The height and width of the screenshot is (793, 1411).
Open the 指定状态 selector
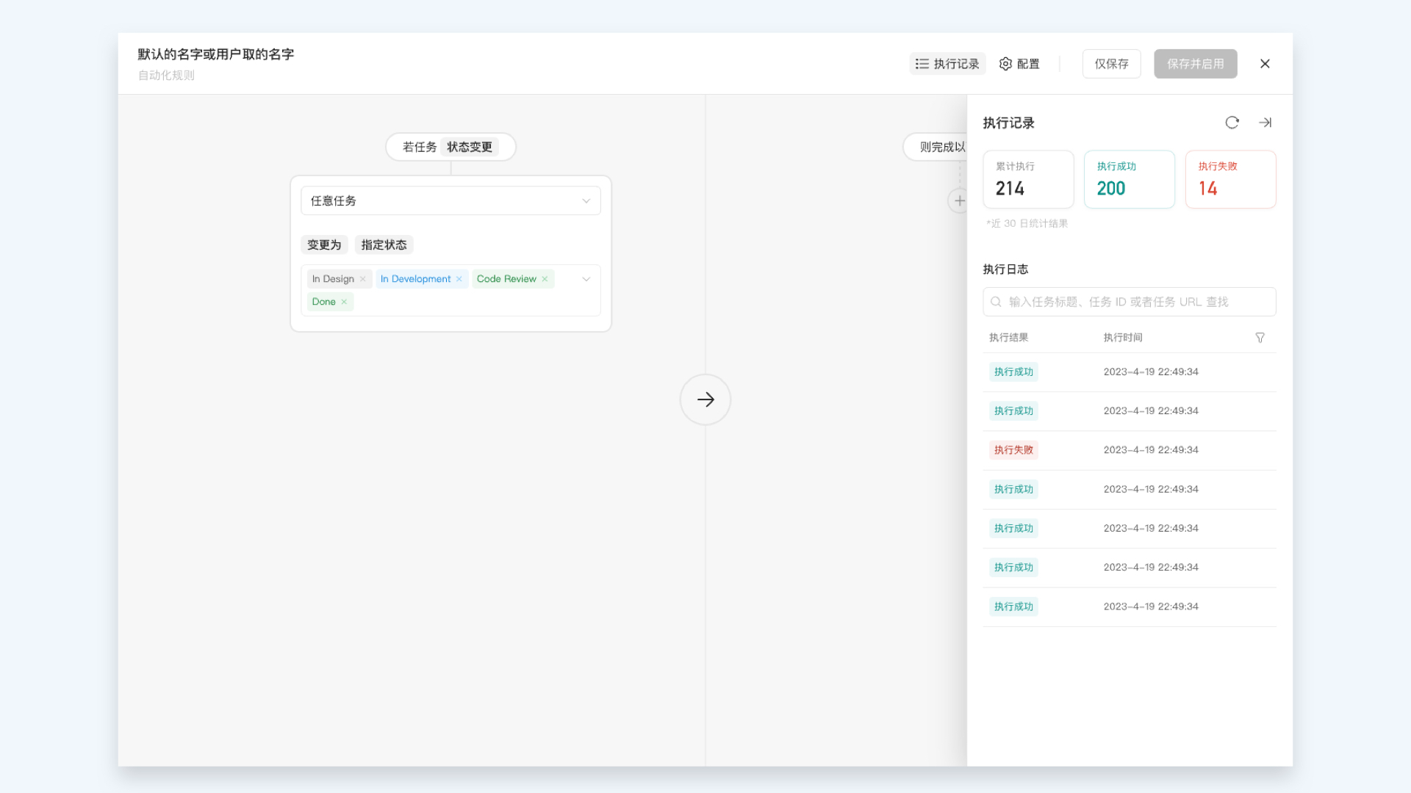click(384, 245)
